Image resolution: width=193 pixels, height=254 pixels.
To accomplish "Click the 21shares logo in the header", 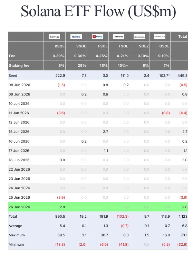I will pos(119,37).
